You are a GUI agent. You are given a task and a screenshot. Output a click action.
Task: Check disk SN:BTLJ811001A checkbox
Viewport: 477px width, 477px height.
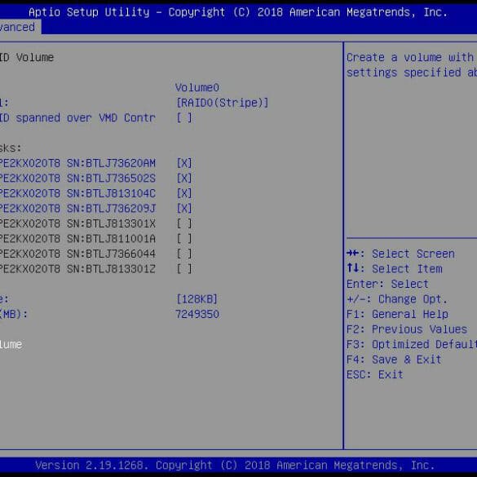click(x=184, y=239)
